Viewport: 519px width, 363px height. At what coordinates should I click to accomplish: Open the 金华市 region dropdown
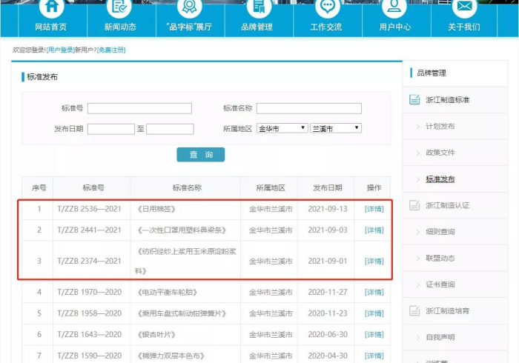[282, 128]
